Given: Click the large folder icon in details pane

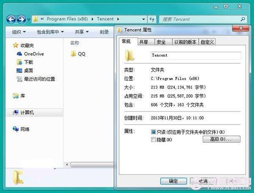Looking at the screenshot, I should click(18, 177).
